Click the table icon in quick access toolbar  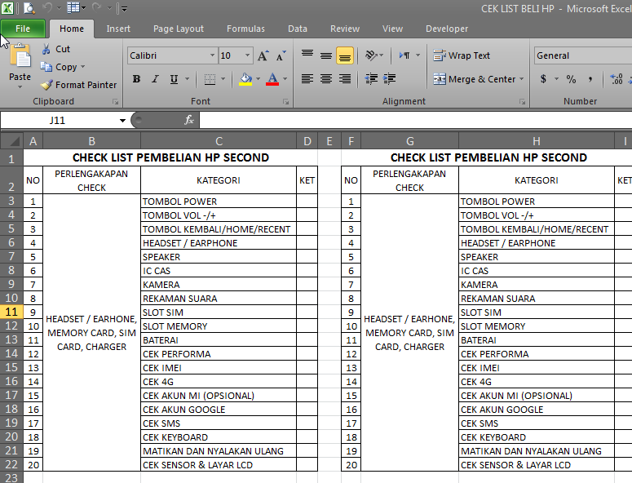[73, 8]
